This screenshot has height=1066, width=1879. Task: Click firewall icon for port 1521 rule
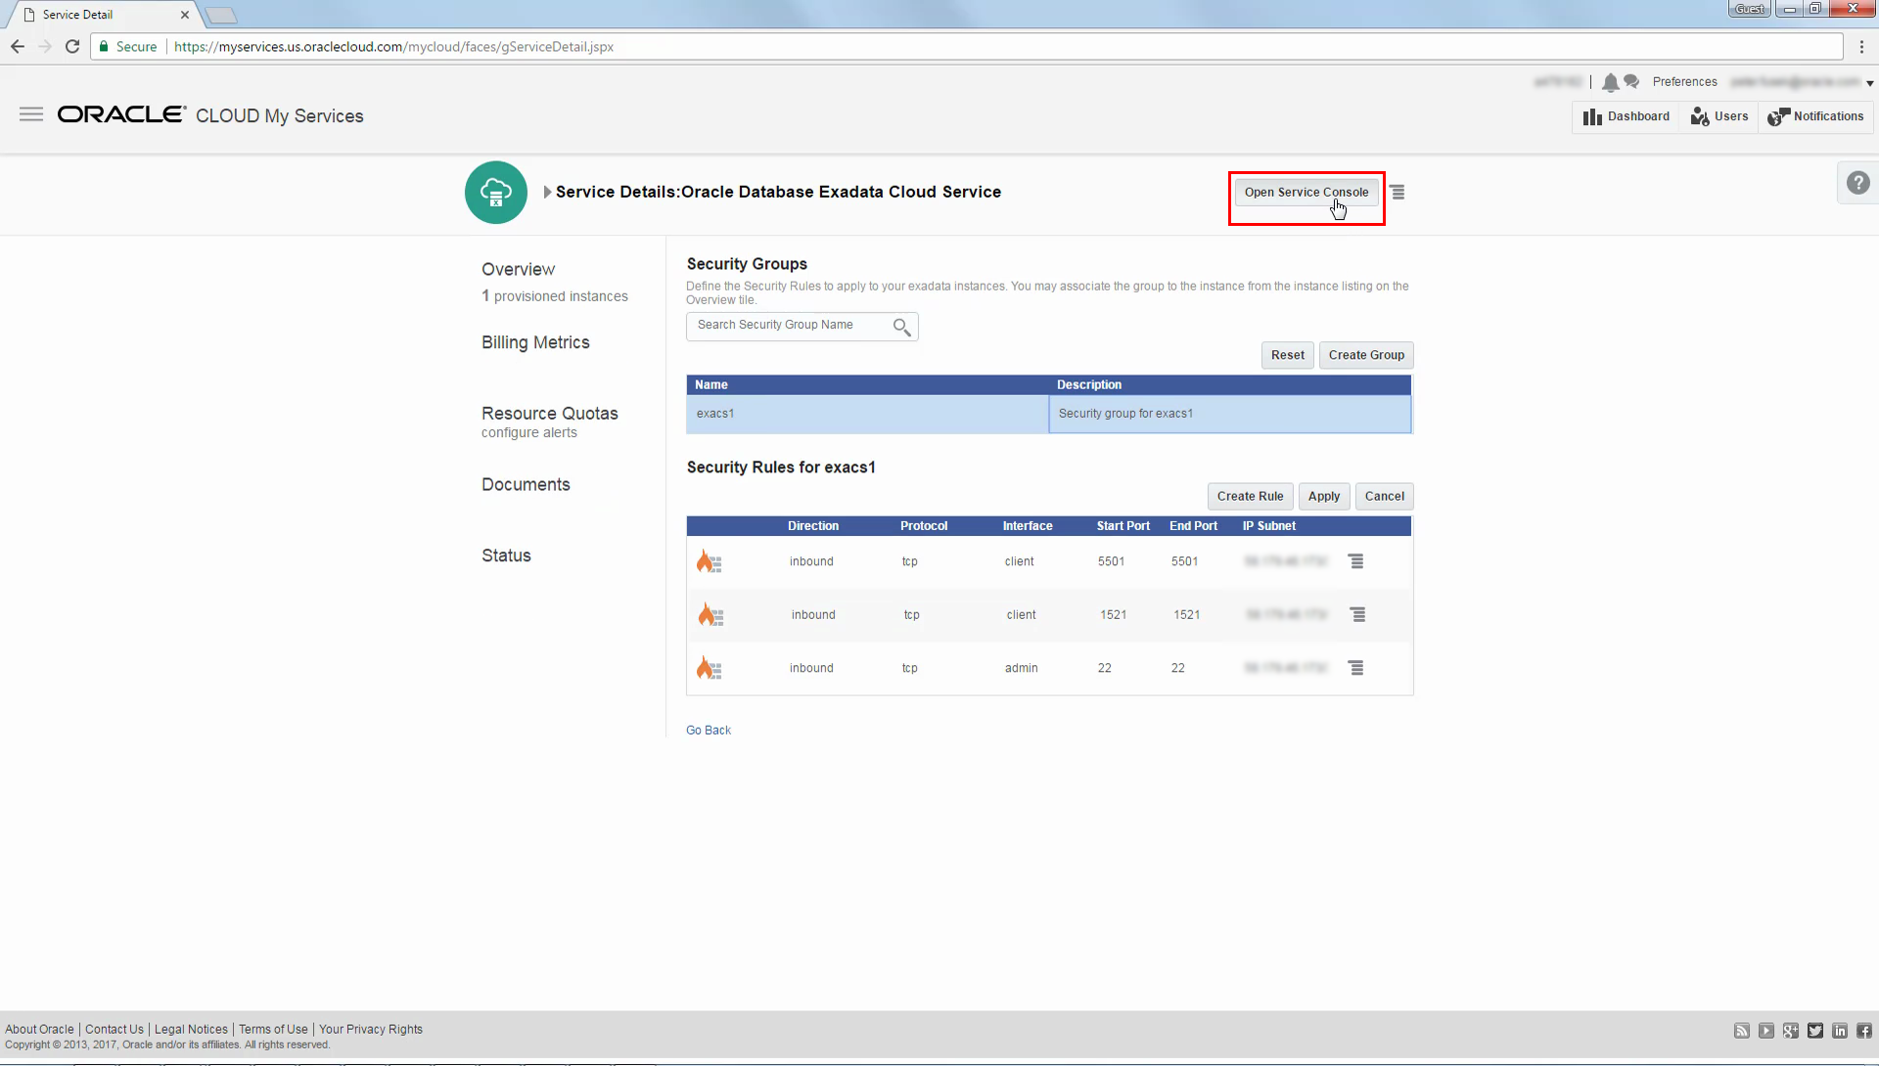[710, 615]
